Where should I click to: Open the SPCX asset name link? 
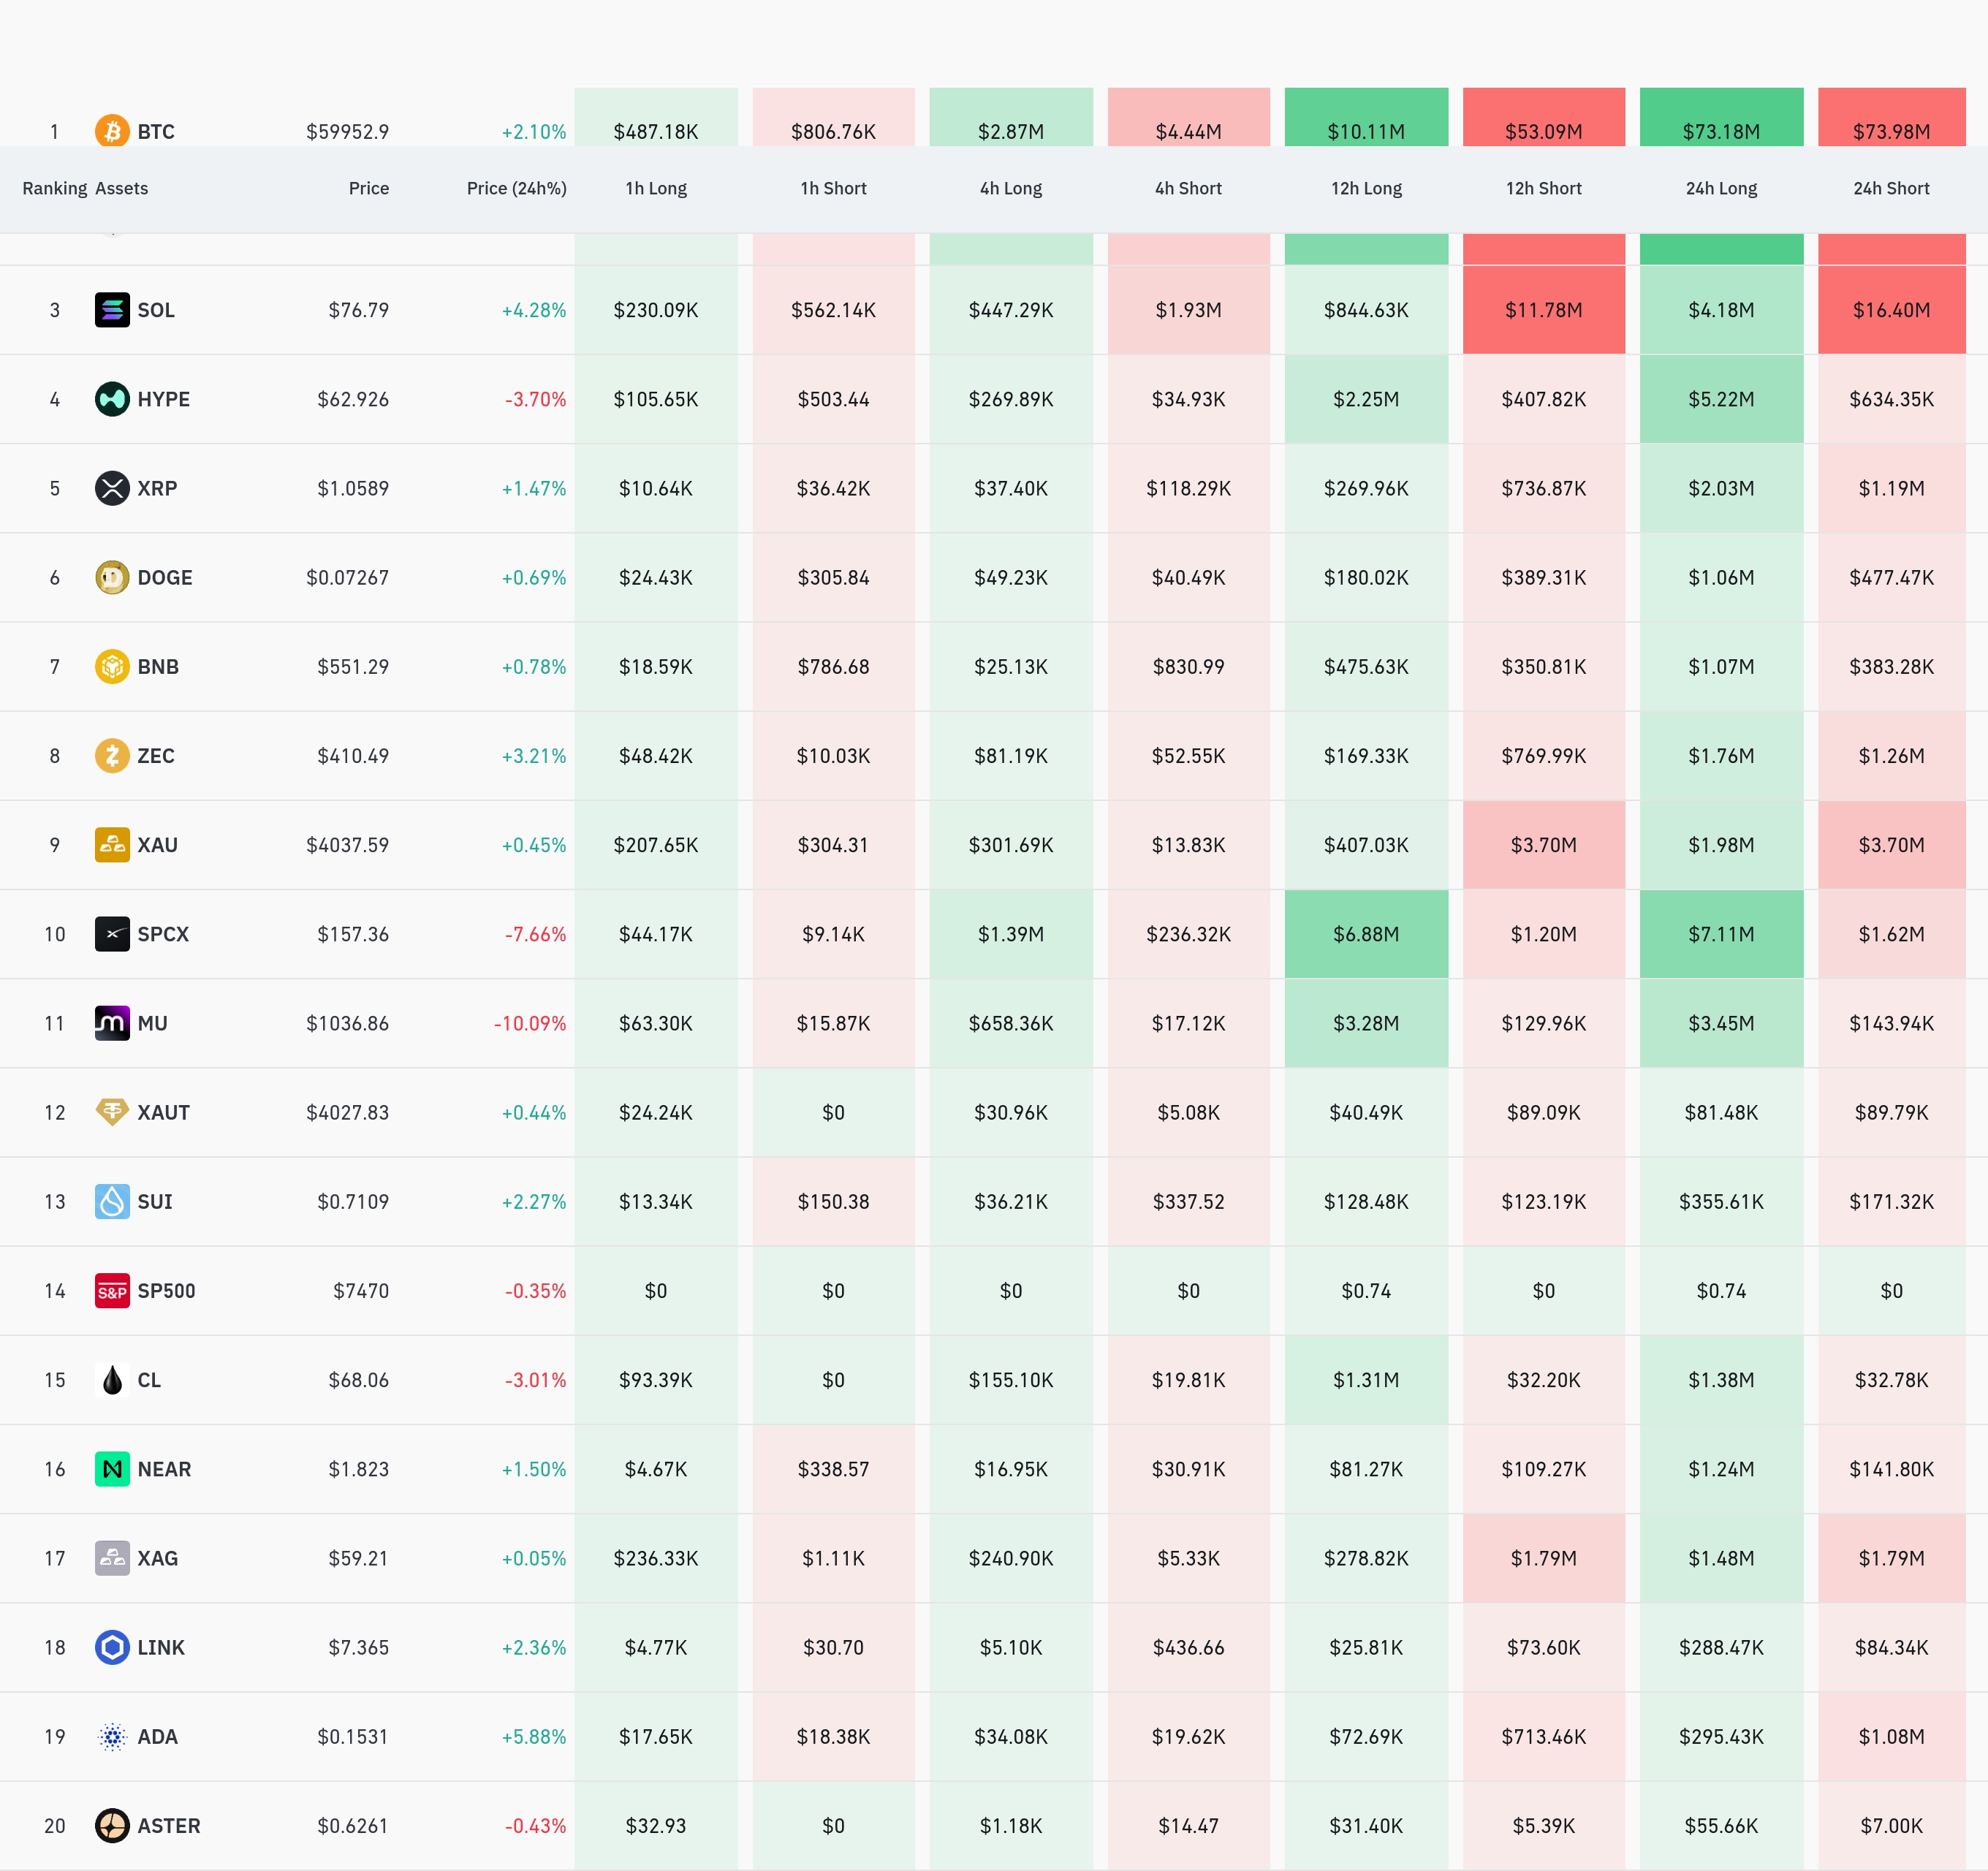click(x=163, y=934)
